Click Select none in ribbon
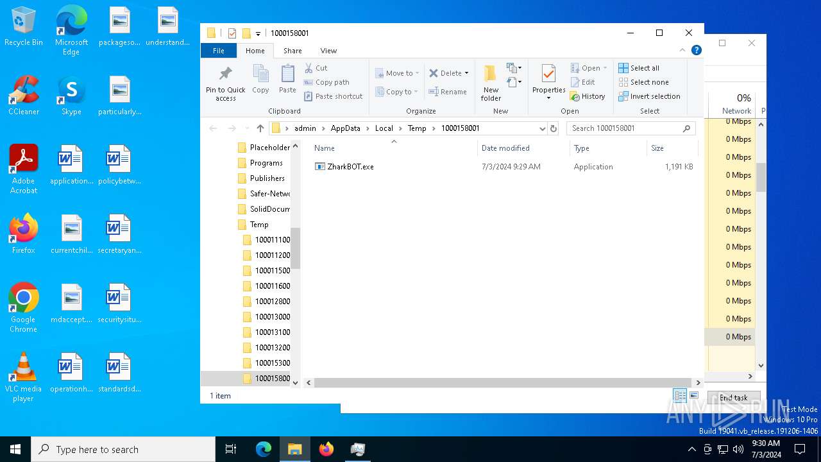Viewport: 821px width, 462px height. pyautogui.click(x=643, y=82)
